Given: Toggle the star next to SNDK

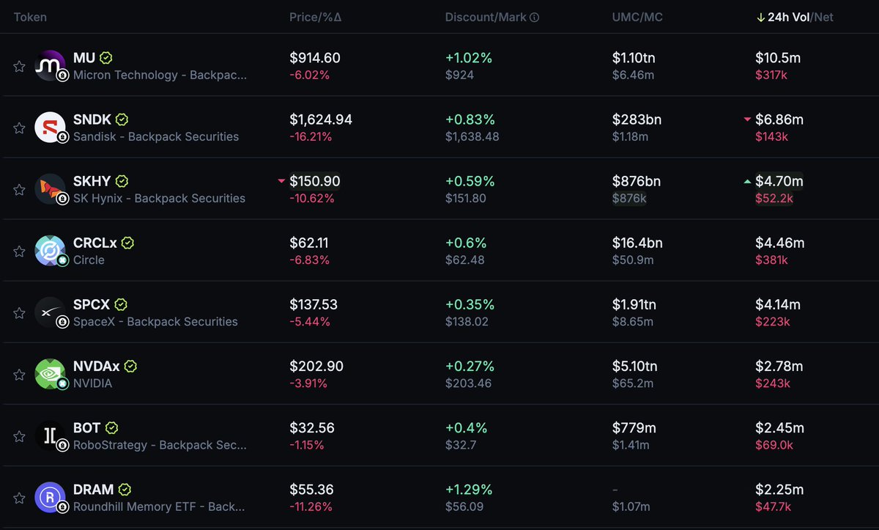Looking at the screenshot, I should click(x=19, y=128).
